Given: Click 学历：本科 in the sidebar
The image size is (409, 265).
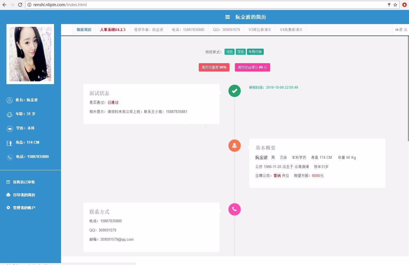Looking at the screenshot, I should click(x=25, y=128).
